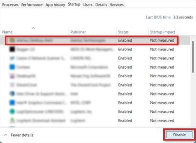Click the ElevenClock entry icon

pos(12,85)
